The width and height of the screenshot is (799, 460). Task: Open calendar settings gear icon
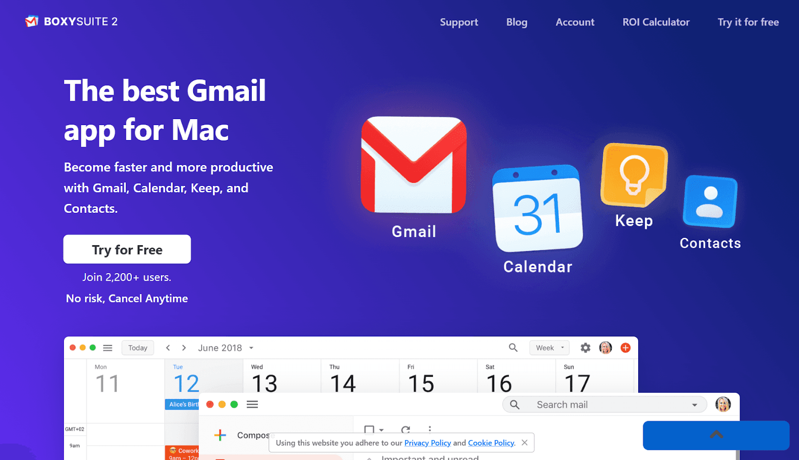point(585,348)
